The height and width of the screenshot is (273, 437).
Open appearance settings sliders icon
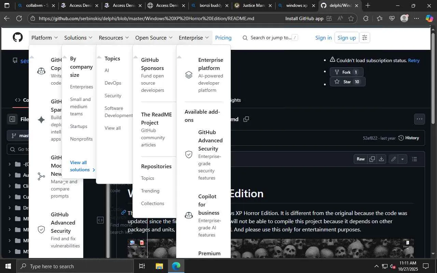[365, 38]
